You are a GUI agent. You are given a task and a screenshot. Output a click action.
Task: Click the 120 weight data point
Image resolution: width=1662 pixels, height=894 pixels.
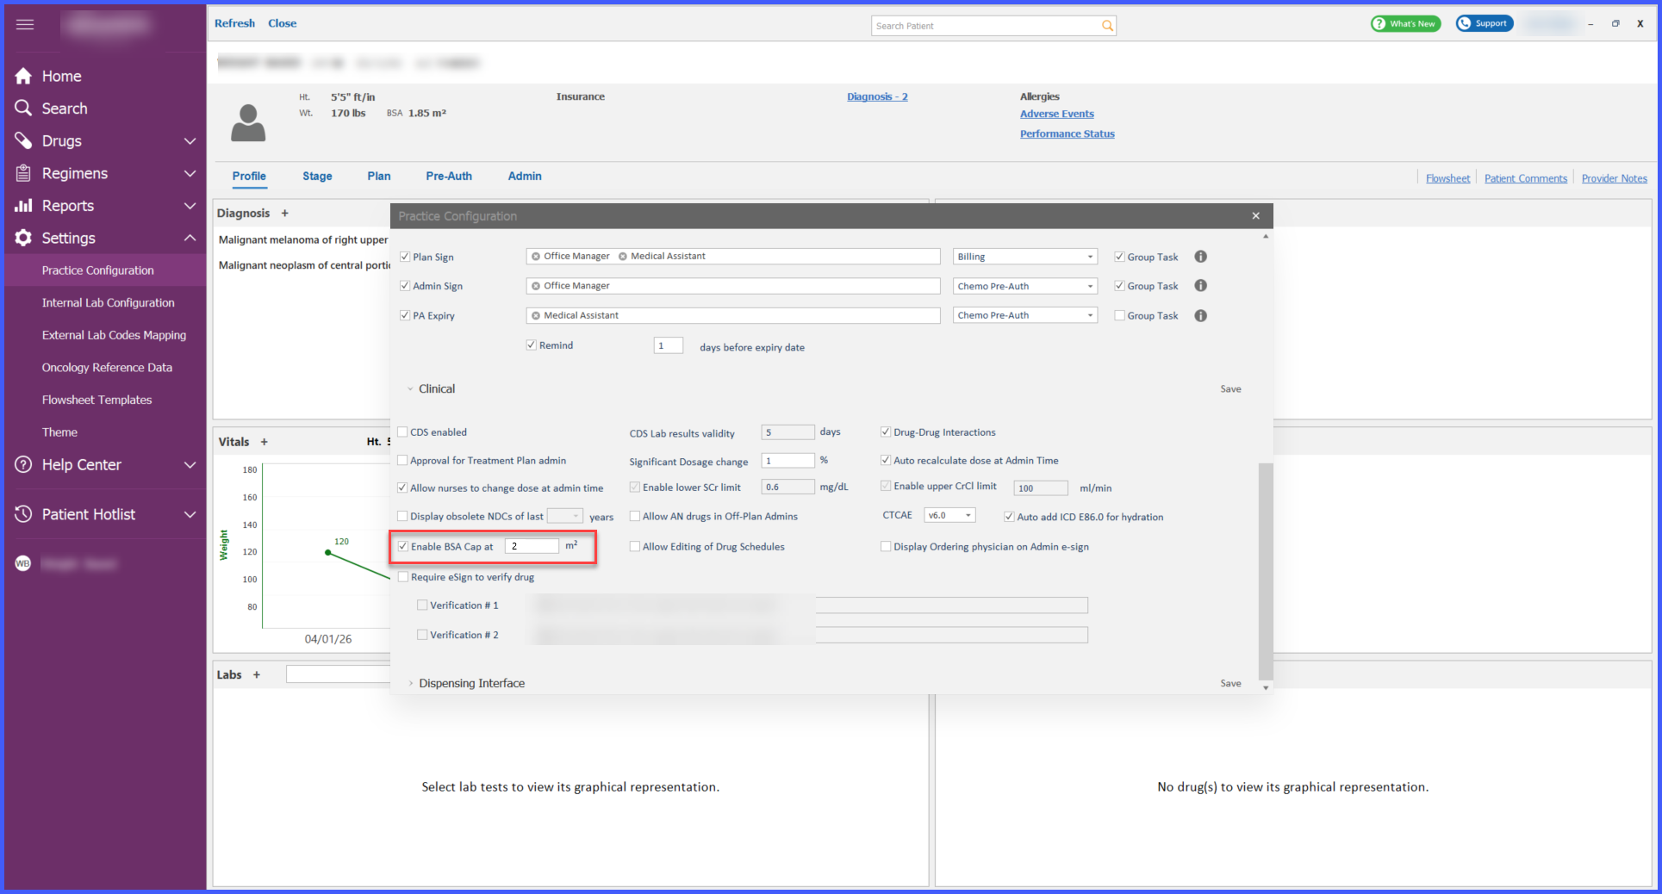327,552
